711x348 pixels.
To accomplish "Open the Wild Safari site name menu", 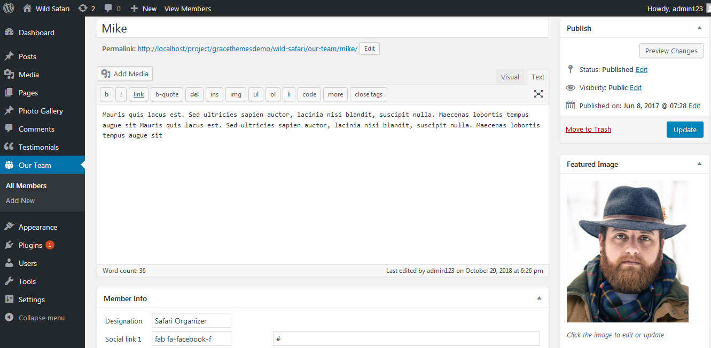I will (52, 9).
